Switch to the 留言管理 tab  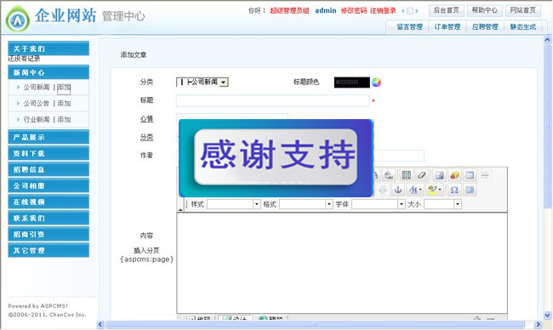409,27
